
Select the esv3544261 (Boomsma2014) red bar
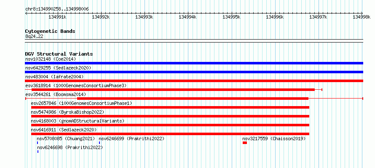point(193,99)
